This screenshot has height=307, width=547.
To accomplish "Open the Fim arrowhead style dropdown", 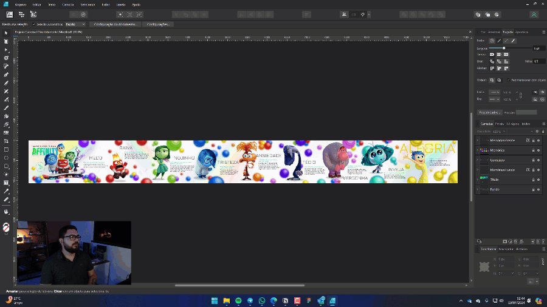I will tap(494, 100).
